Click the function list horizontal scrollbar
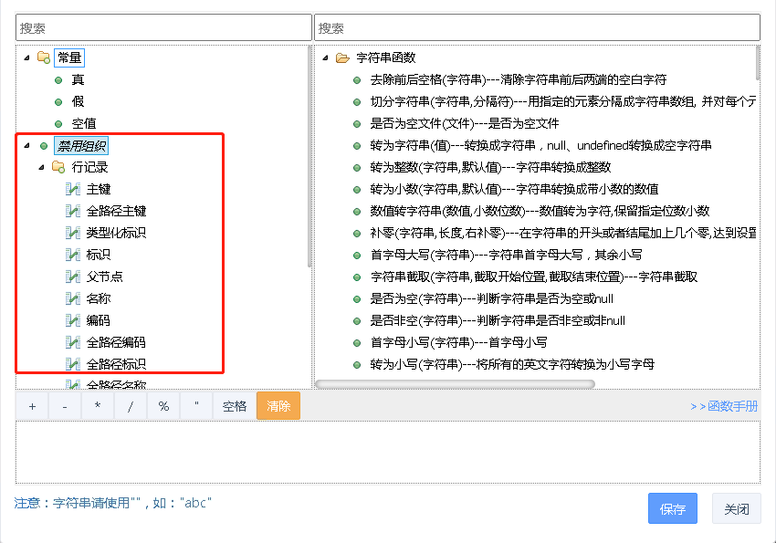This screenshot has height=543, width=776. tap(456, 384)
